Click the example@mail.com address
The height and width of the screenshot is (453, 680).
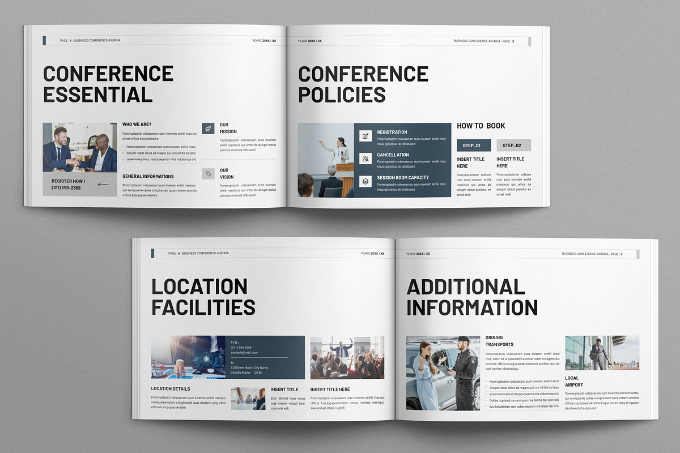(244, 353)
